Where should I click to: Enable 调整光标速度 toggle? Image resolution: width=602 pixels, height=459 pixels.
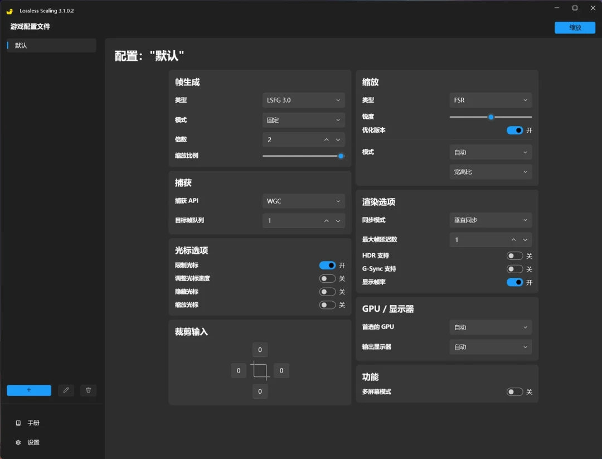327,278
